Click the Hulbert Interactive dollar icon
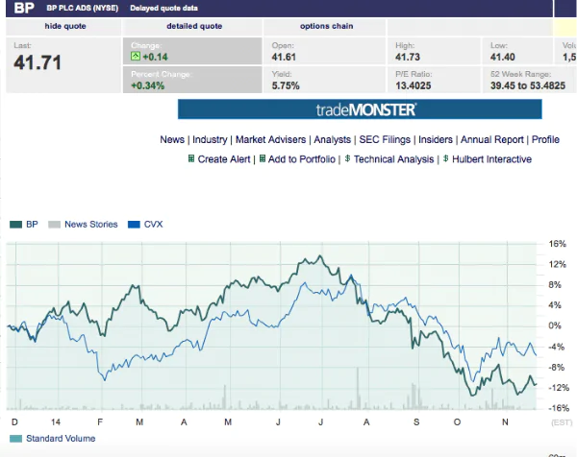Viewport: 577px width, 457px height. [x=445, y=158]
